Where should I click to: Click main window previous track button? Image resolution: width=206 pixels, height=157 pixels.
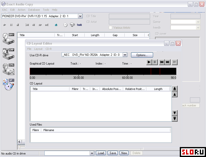tap(27, 25)
